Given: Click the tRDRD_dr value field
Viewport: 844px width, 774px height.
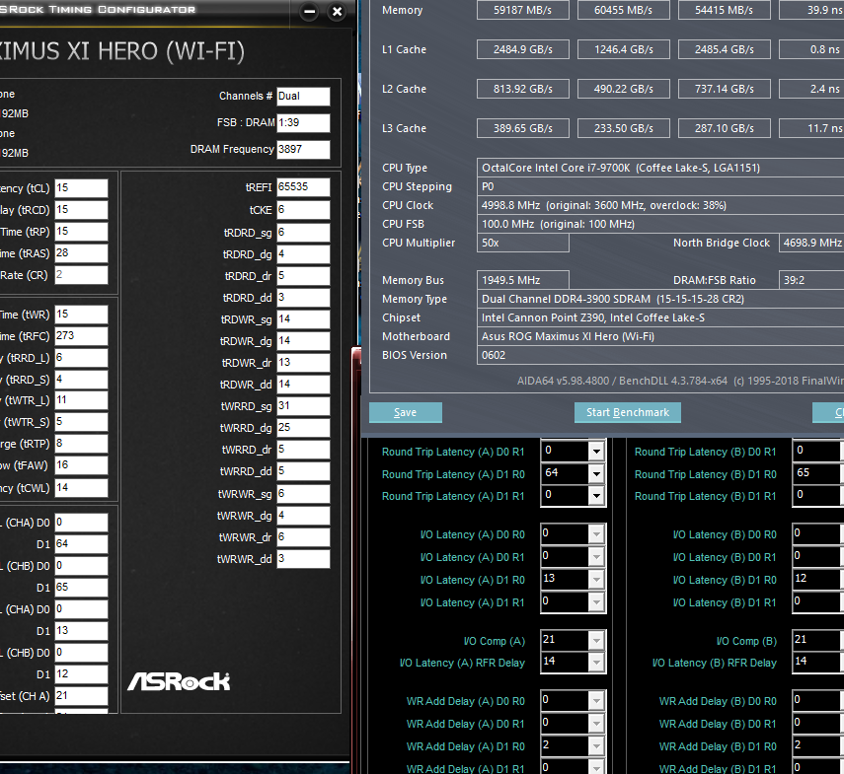Looking at the screenshot, I should 303,276.
